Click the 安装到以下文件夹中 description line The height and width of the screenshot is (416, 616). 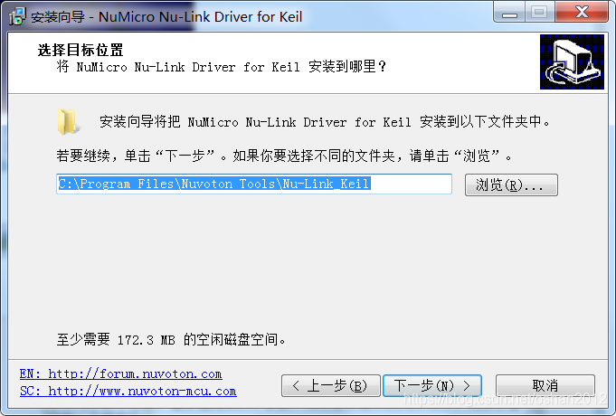(x=325, y=122)
